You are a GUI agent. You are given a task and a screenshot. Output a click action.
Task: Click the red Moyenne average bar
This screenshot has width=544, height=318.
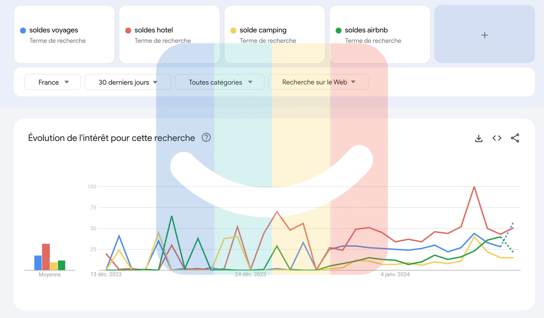coord(46,257)
